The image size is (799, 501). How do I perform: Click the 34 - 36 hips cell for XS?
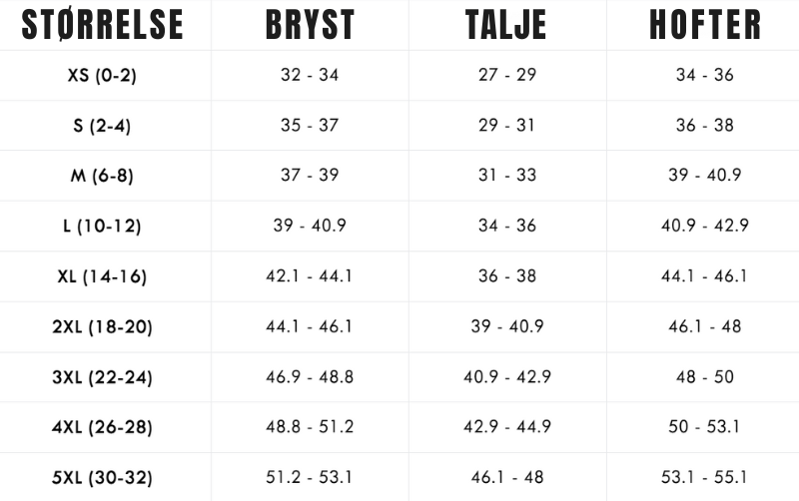click(x=704, y=76)
